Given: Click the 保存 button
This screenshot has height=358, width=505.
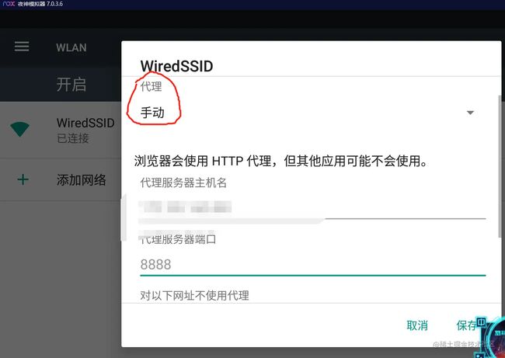Looking at the screenshot, I should click(x=466, y=325).
